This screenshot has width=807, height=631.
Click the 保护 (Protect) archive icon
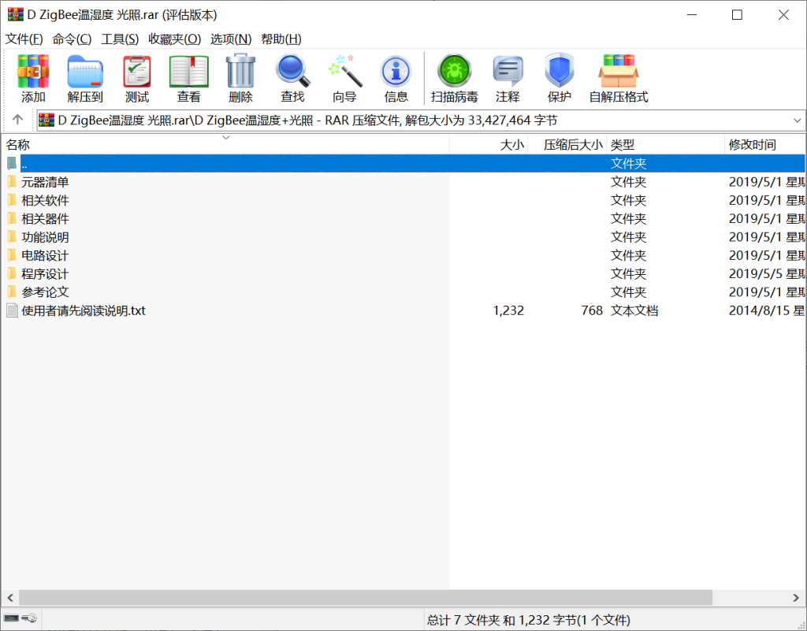[x=560, y=78]
